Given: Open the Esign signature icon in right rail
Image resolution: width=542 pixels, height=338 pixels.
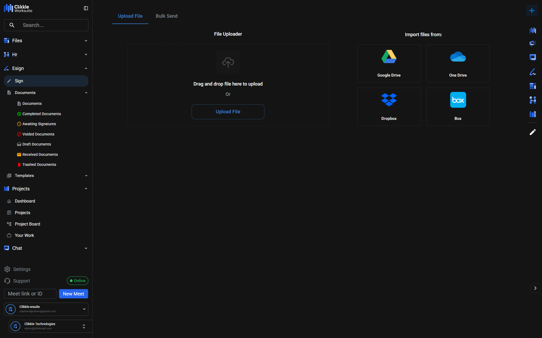Looking at the screenshot, I should click(x=532, y=72).
